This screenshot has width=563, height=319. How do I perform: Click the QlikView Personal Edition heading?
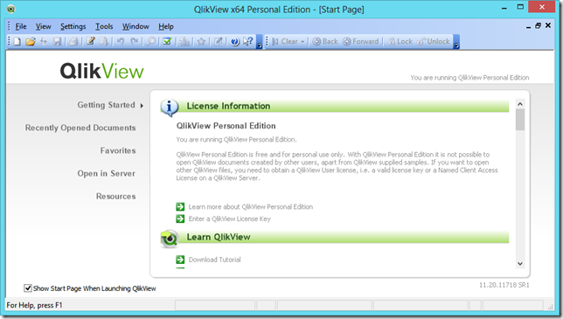[226, 126]
